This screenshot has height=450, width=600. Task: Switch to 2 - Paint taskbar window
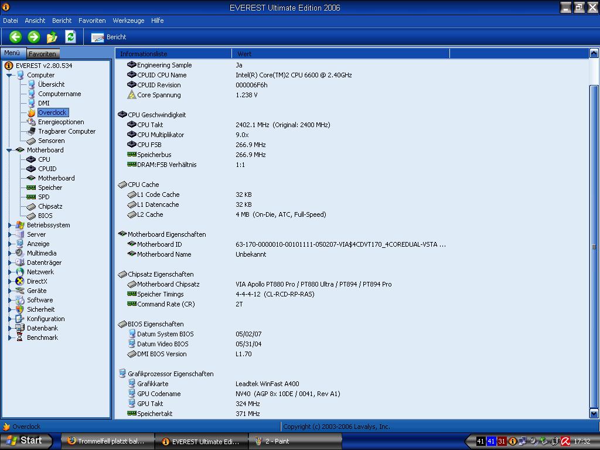(295, 441)
